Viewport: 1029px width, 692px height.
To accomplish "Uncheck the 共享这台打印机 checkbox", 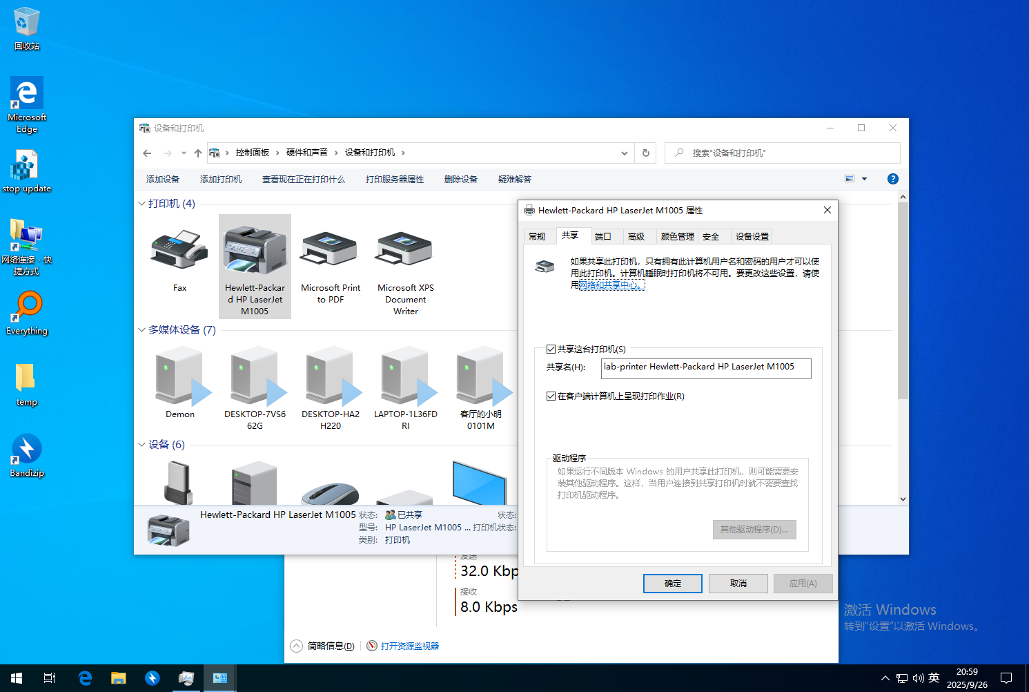I will click(551, 349).
